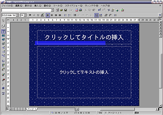Click the title placeholder text box
The image size is (163, 115).
(84, 37)
